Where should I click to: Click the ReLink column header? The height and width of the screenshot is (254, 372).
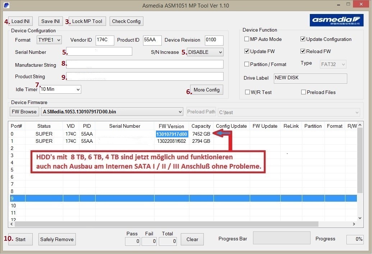click(x=291, y=126)
